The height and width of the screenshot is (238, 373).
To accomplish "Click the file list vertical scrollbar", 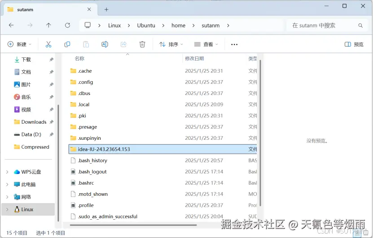I will pos(260,133).
